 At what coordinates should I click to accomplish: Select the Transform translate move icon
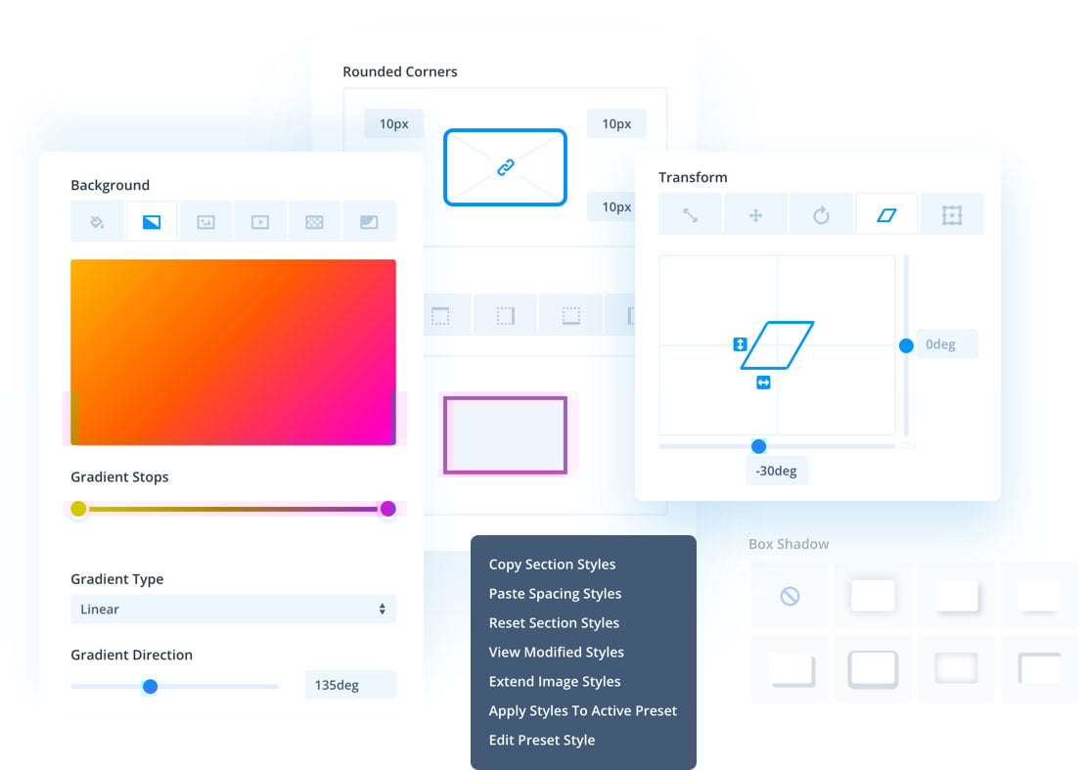pyautogui.click(x=755, y=215)
